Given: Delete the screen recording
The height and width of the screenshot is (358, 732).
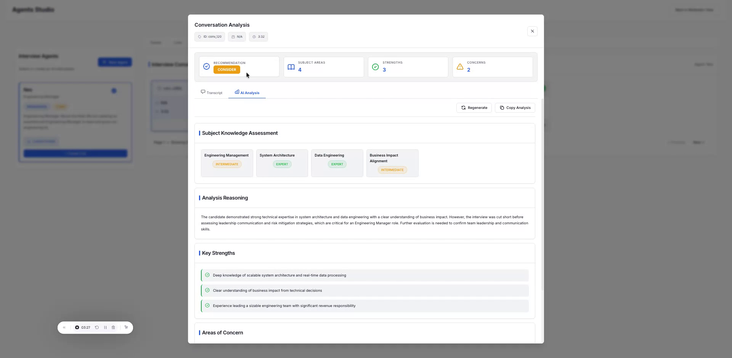Looking at the screenshot, I should 113,328.
